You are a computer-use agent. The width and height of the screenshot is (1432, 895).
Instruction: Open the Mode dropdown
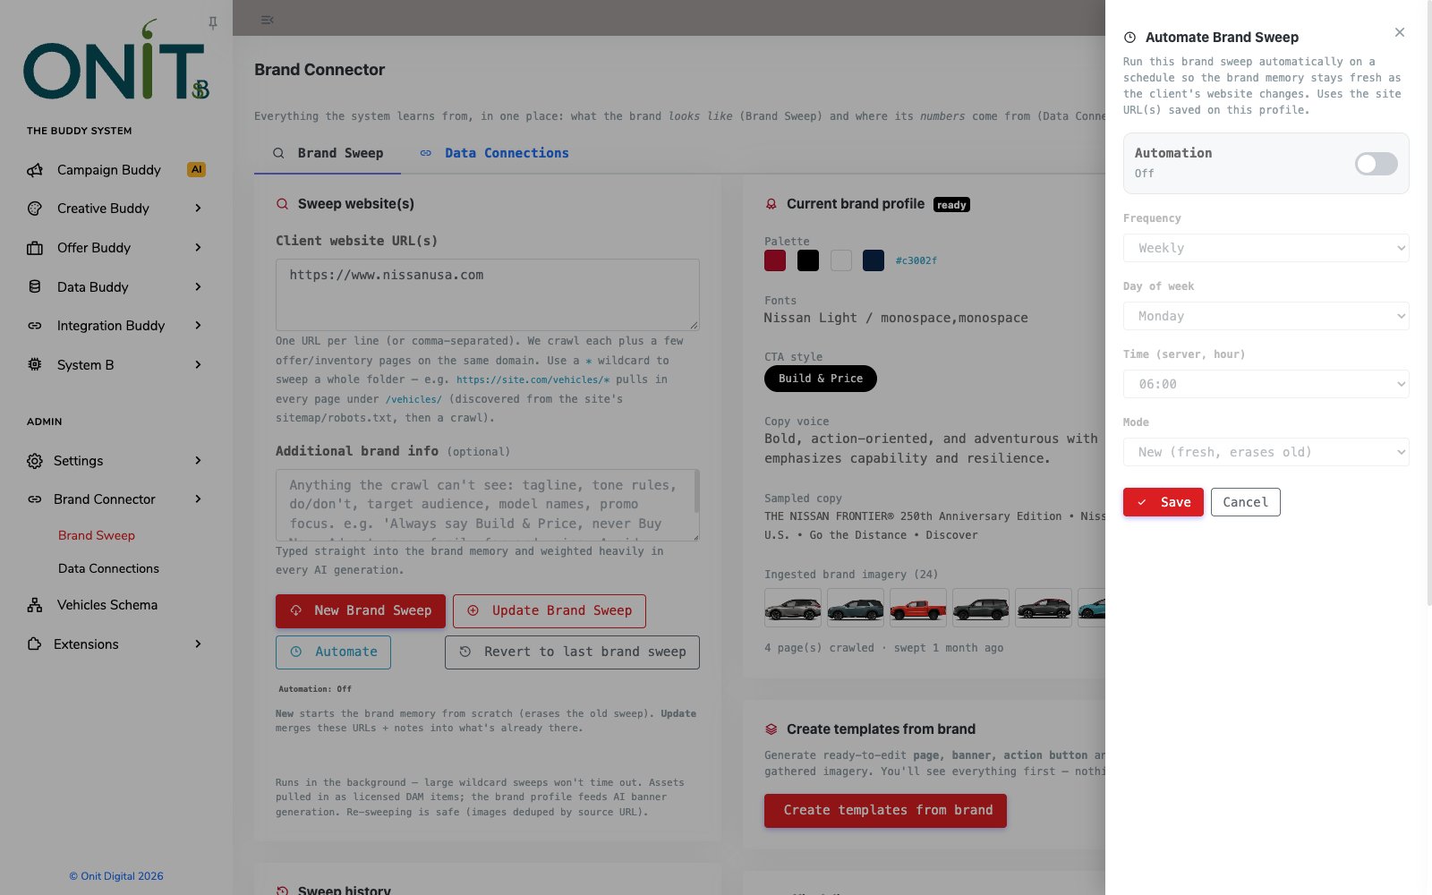pyautogui.click(x=1266, y=452)
